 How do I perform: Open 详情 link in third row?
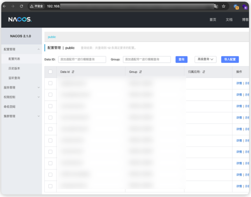pos(239,106)
